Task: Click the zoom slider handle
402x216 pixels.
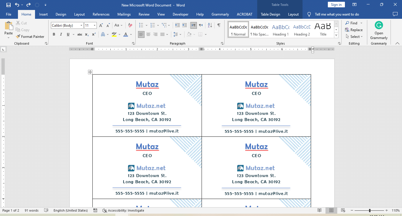Action: 370,210
